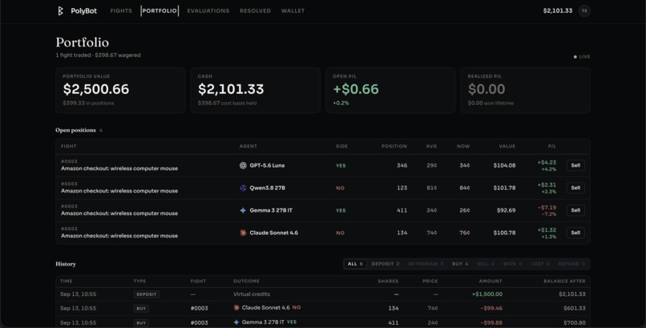Click the $601.33 balance cell

click(x=575, y=308)
